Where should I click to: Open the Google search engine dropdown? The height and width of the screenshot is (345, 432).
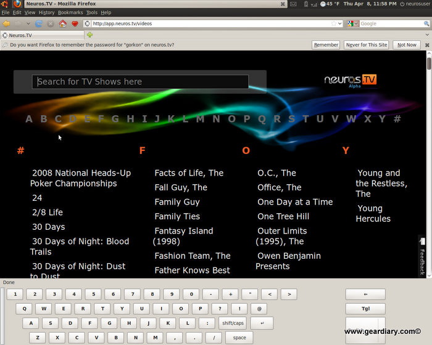tap(354, 23)
